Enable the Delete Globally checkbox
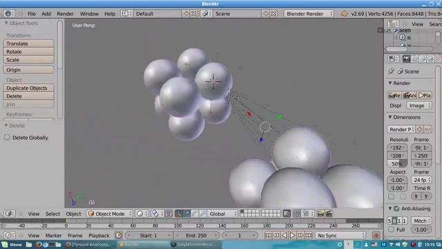This screenshot has height=249, width=442. coord(7,138)
